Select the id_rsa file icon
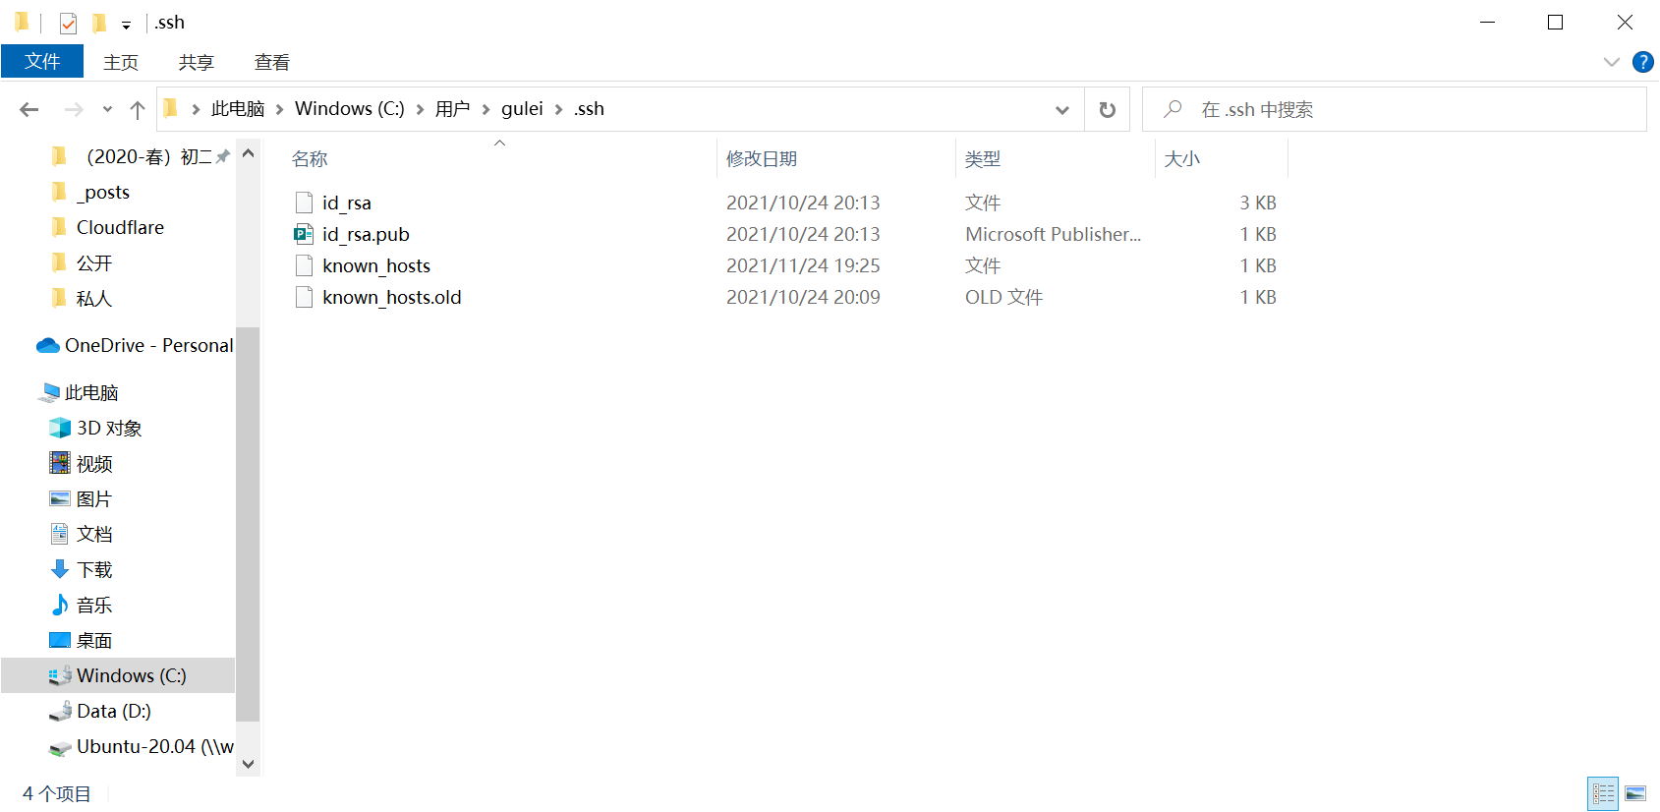This screenshot has width=1660, height=812. (304, 203)
